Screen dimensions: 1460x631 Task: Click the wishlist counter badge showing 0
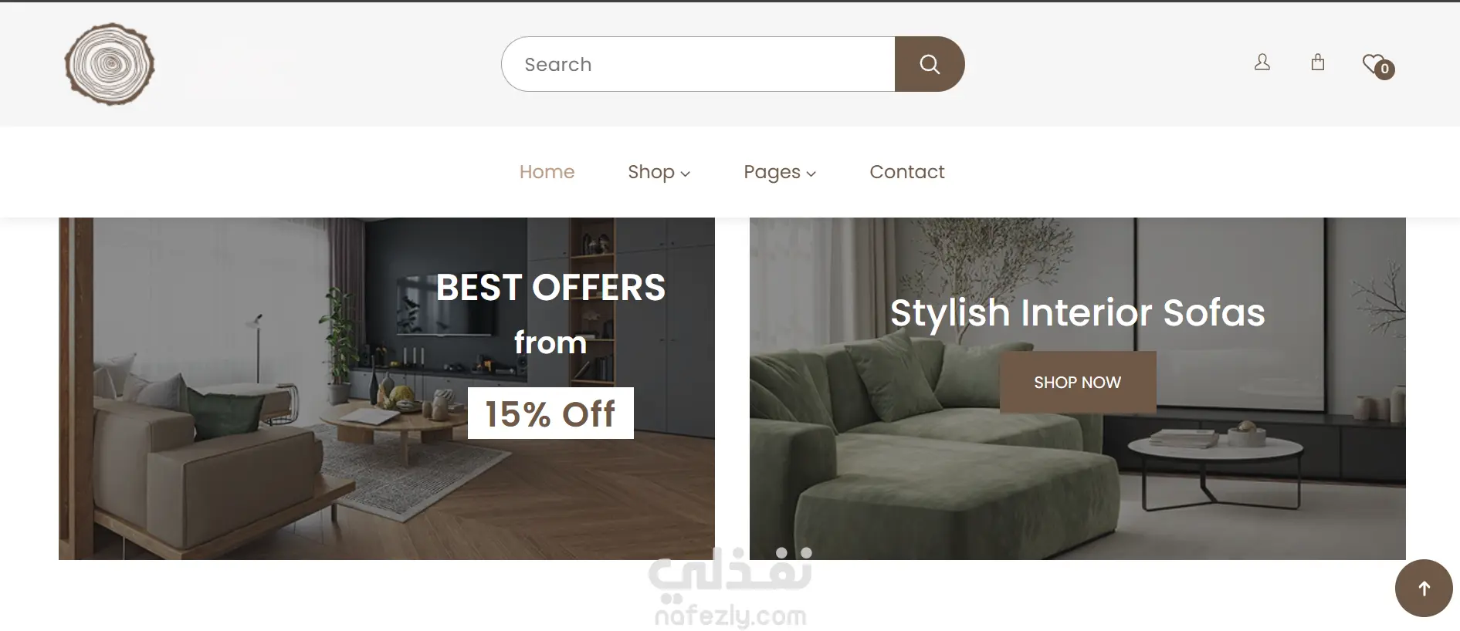click(x=1384, y=69)
